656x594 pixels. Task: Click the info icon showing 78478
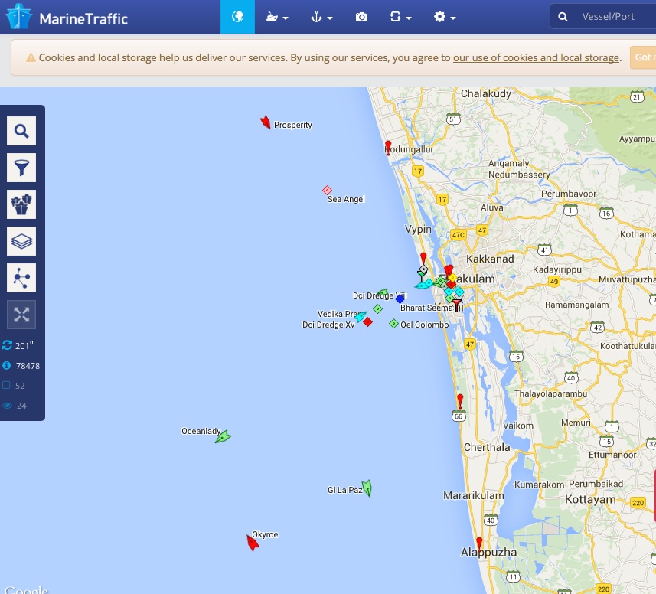pyautogui.click(x=8, y=366)
